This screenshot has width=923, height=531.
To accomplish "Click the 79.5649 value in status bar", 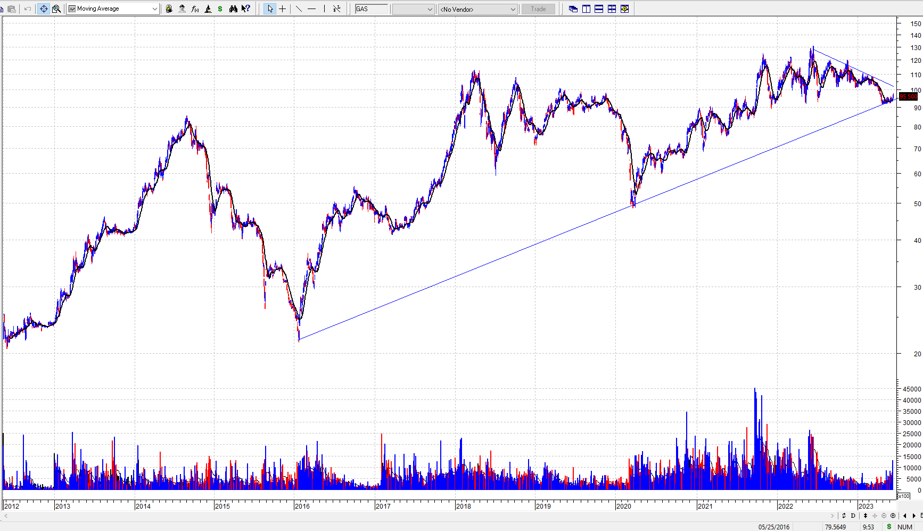I will 835,527.
